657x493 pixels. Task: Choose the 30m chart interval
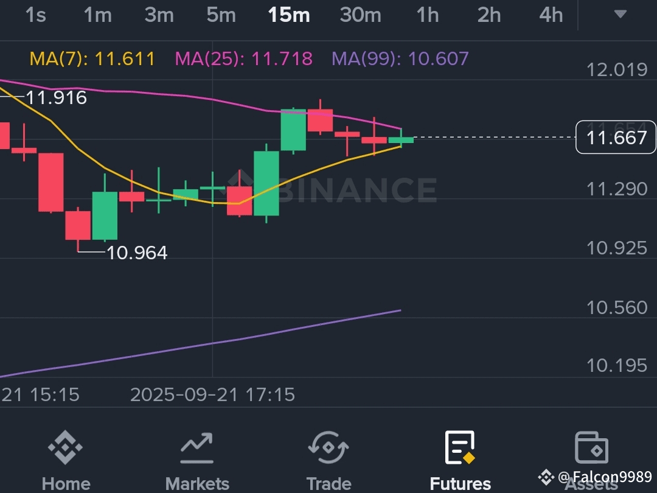pyautogui.click(x=360, y=15)
